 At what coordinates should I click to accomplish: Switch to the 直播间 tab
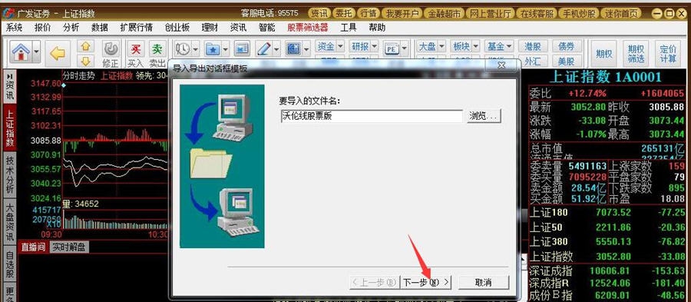click(x=34, y=247)
